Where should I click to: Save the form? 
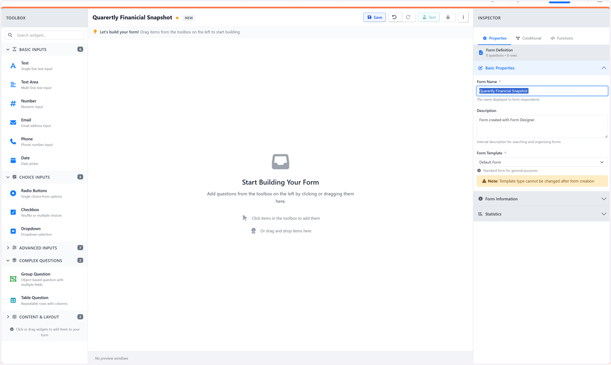point(375,17)
